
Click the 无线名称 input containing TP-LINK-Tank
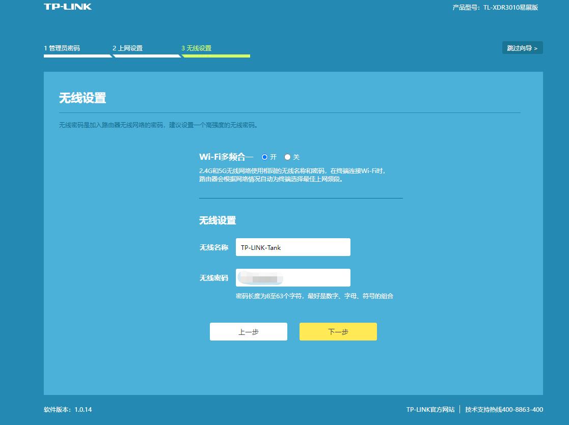coord(293,247)
